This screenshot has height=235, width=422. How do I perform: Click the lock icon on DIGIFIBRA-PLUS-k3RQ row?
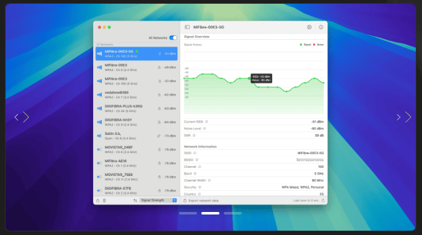159,108
